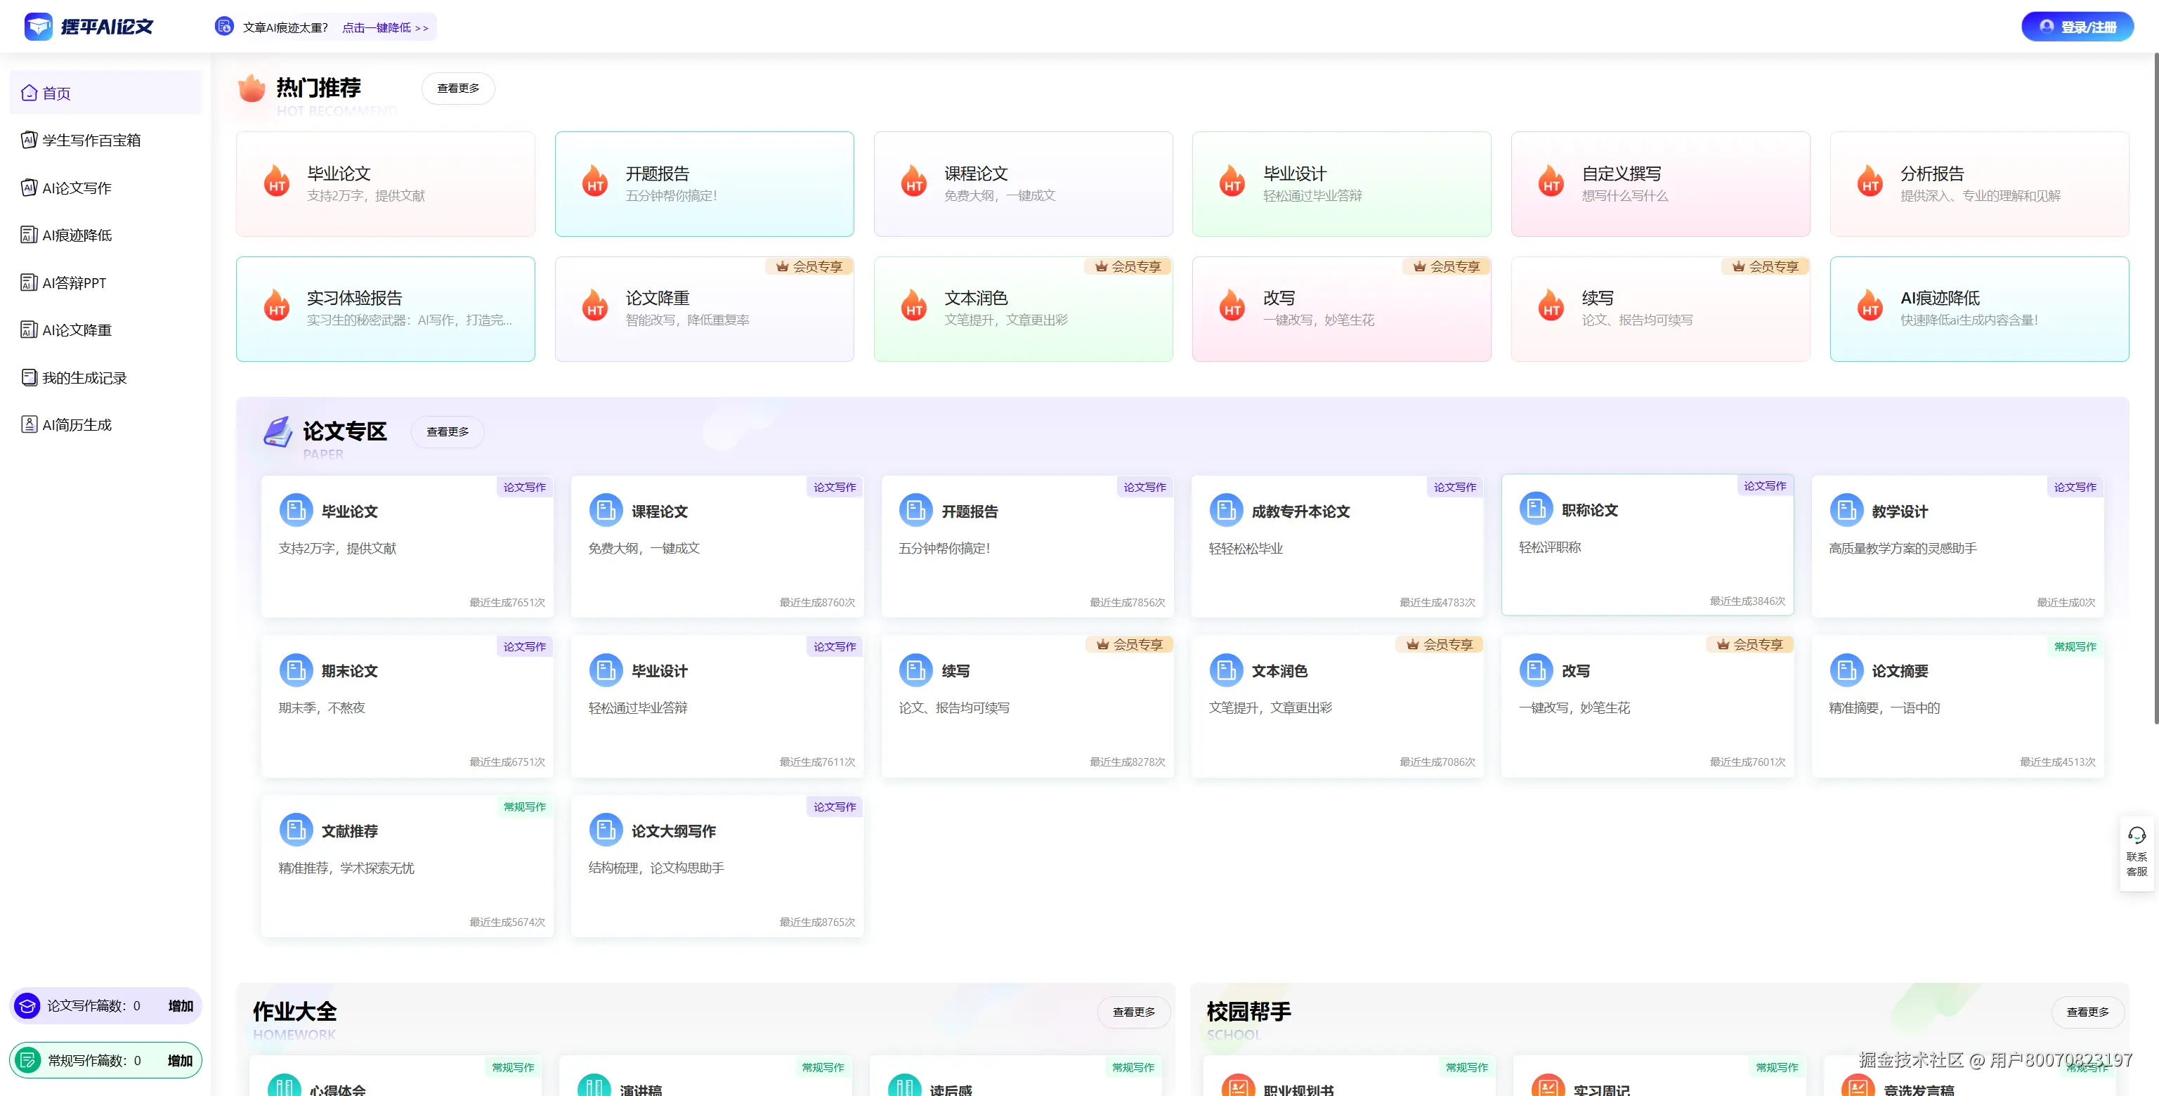
Task: Click the AI简历生成 sidebar icon
Action: click(x=29, y=425)
